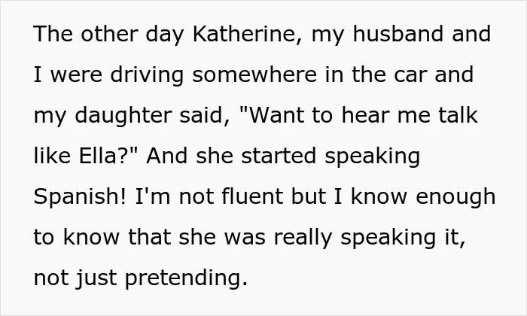Click the word "Want" after the quotation mark
527x316 pixels.
pyautogui.click(x=275, y=115)
